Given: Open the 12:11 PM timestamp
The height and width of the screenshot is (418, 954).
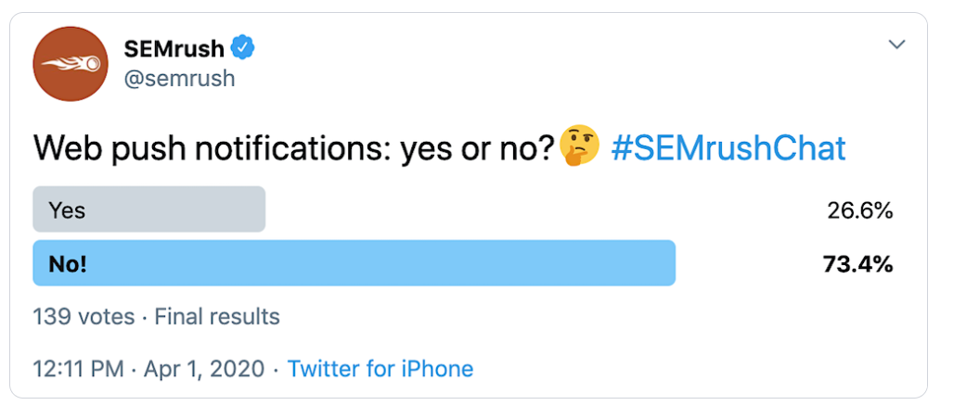Looking at the screenshot, I should click(78, 369).
